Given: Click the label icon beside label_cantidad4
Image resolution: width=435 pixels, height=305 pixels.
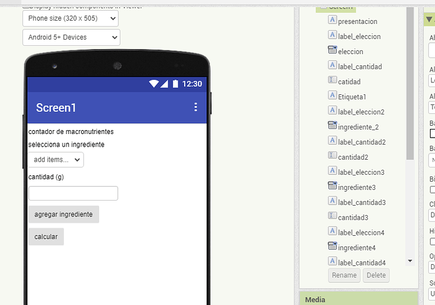Looking at the screenshot, I should pyautogui.click(x=332, y=261).
